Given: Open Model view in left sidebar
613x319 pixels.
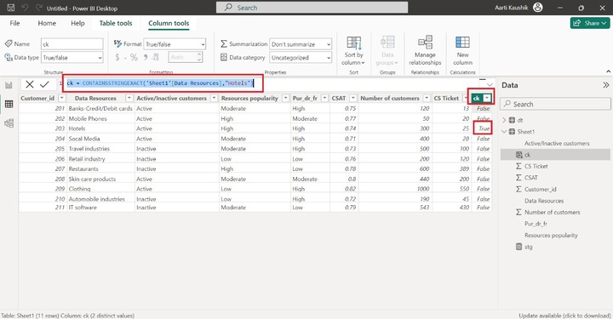Looking at the screenshot, I should tap(9, 123).
